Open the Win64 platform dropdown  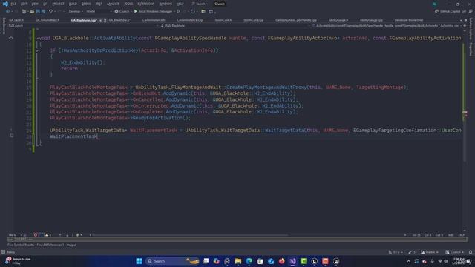pyautogui.click(x=99, y=12)
